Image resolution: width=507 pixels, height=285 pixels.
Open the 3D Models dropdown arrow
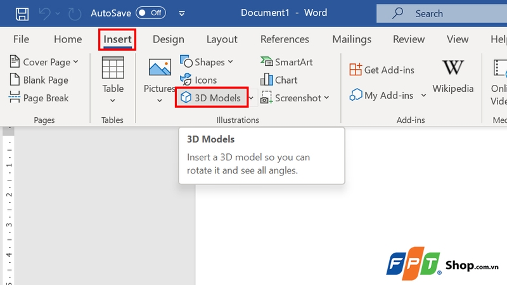pos(251,98)
